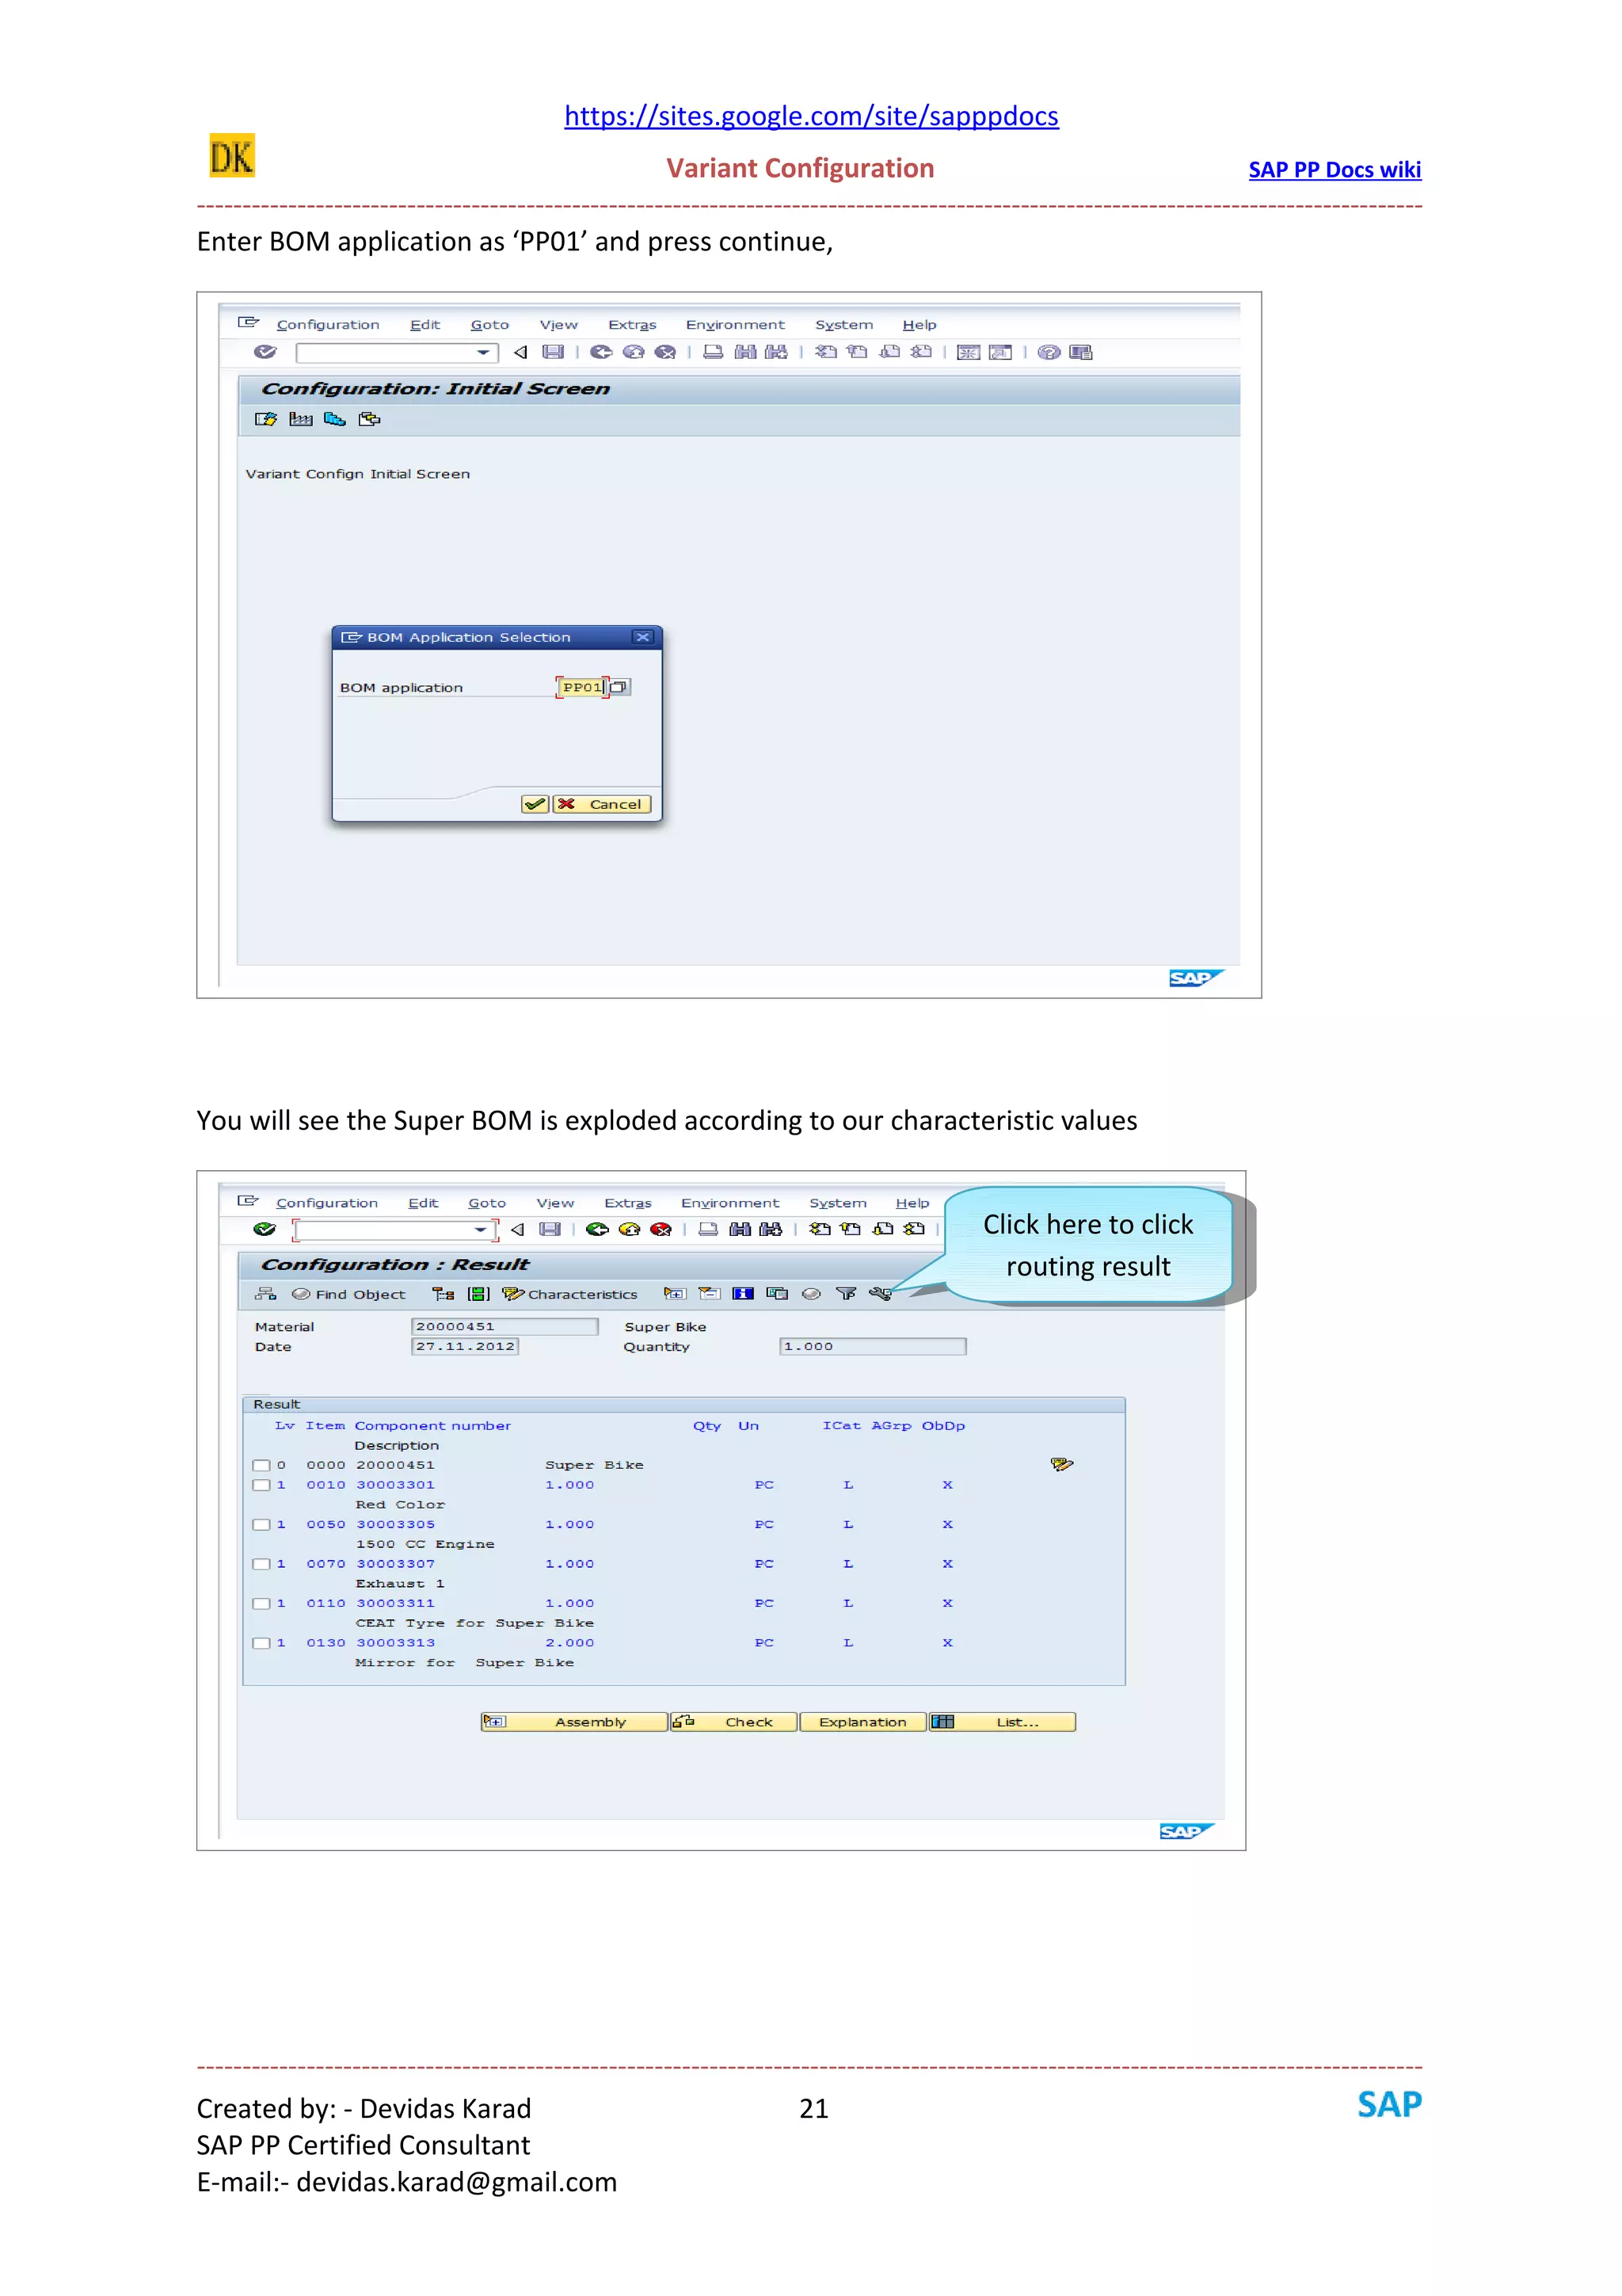
Task: Click the Print icon in Result window toolbar
Action: pyautogui.click(x=707, y=1229)
